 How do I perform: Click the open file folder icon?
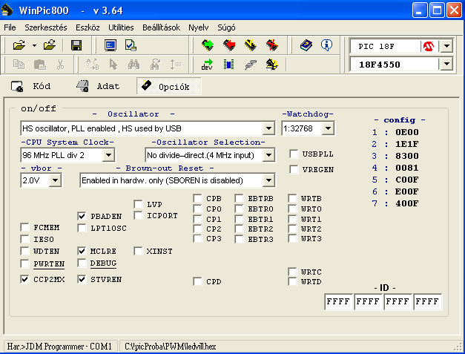tap(19, 45)
